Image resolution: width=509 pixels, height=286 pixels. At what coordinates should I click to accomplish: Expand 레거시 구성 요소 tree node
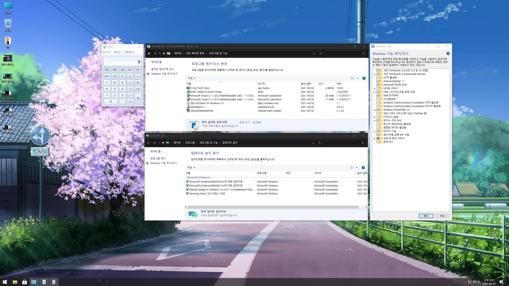[374, 121]
